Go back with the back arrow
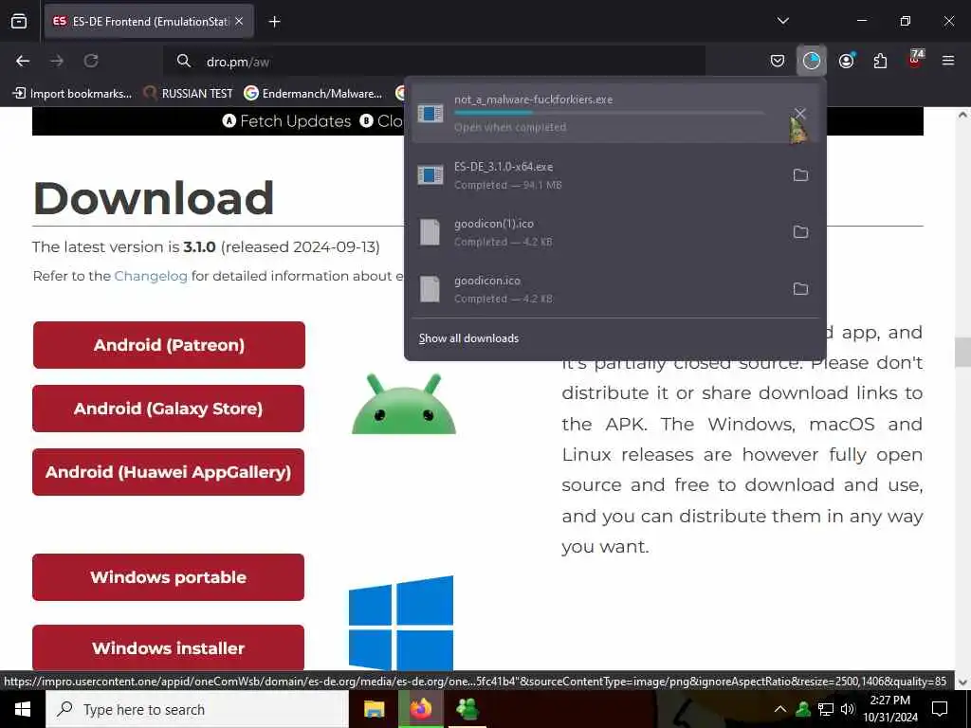This screenshot has height=728, width=971. point(23,61)
